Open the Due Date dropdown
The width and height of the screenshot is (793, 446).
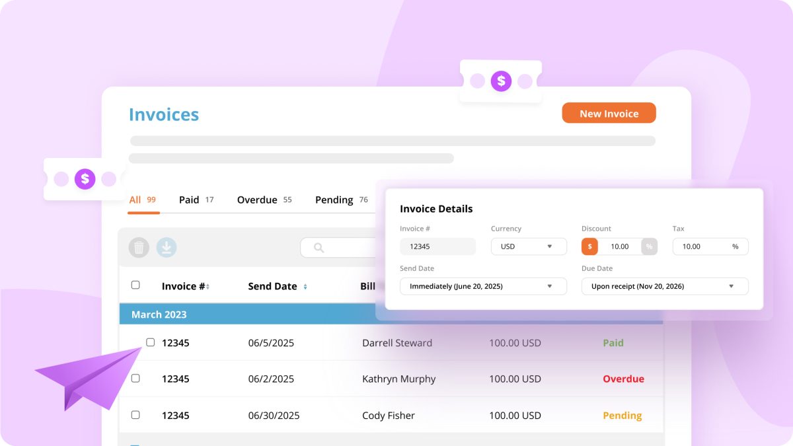click(x=665, y=286)
